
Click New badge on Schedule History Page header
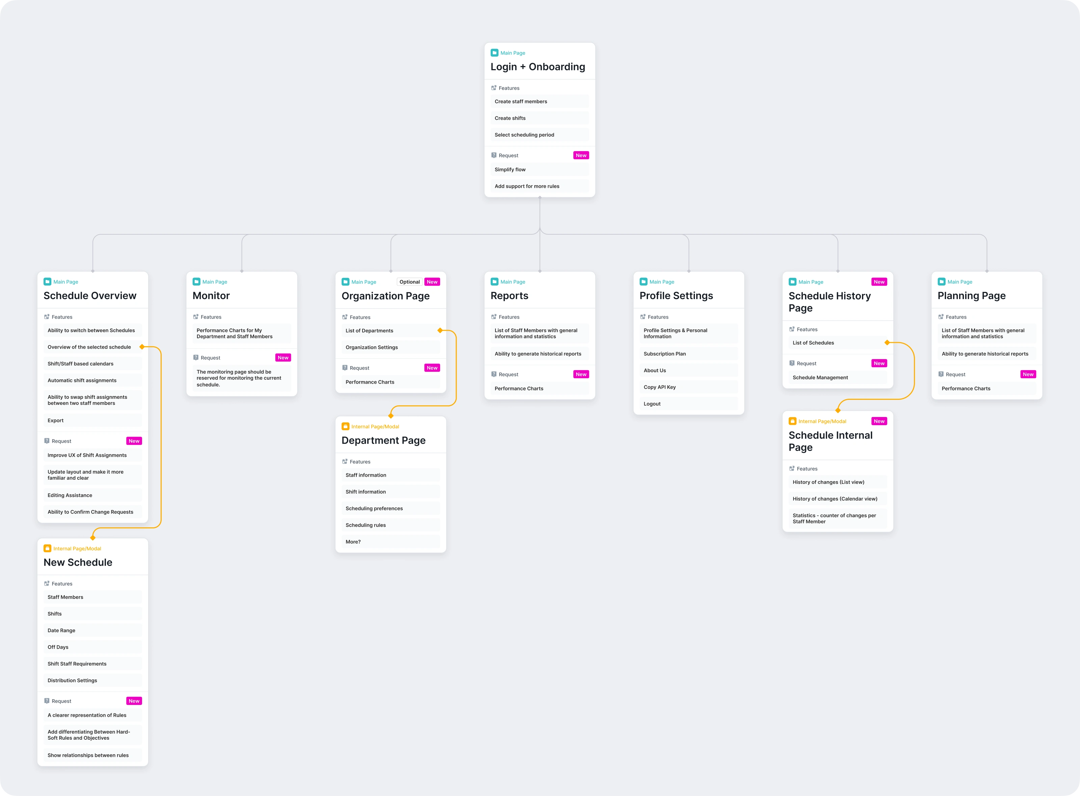click(x=879, y=282)
